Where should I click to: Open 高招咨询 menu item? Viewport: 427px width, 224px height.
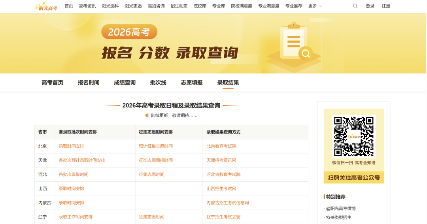coord(156,6)
